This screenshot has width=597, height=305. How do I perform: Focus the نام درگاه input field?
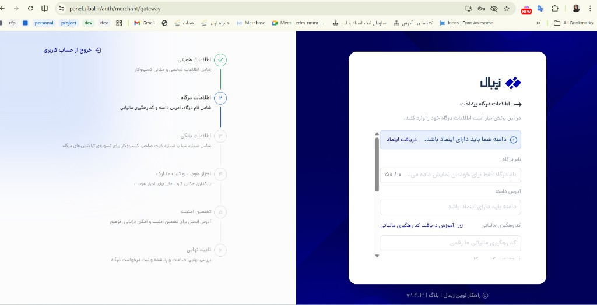(x=451, y=175)
